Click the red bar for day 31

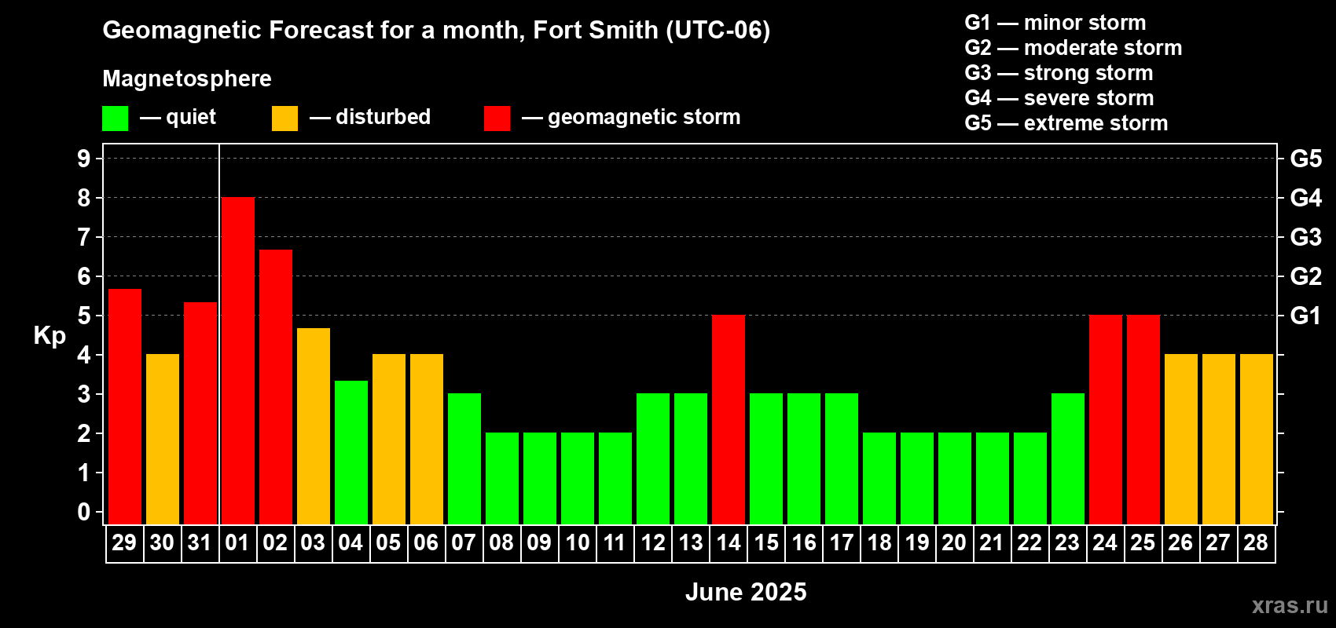tap(200, 414)
